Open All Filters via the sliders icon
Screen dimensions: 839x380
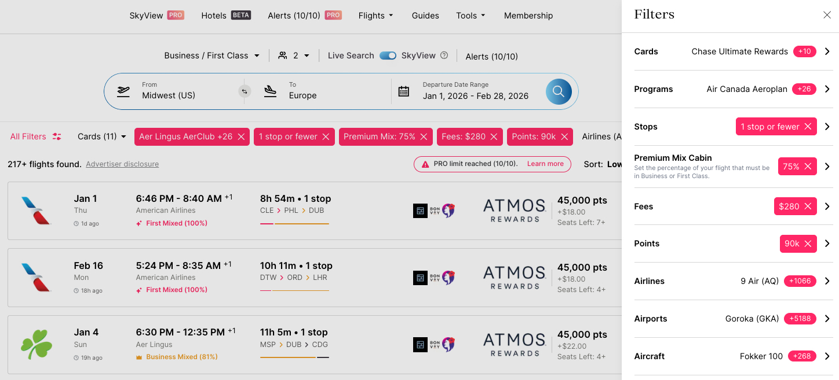pyautogui.click(x=56, y=136)
